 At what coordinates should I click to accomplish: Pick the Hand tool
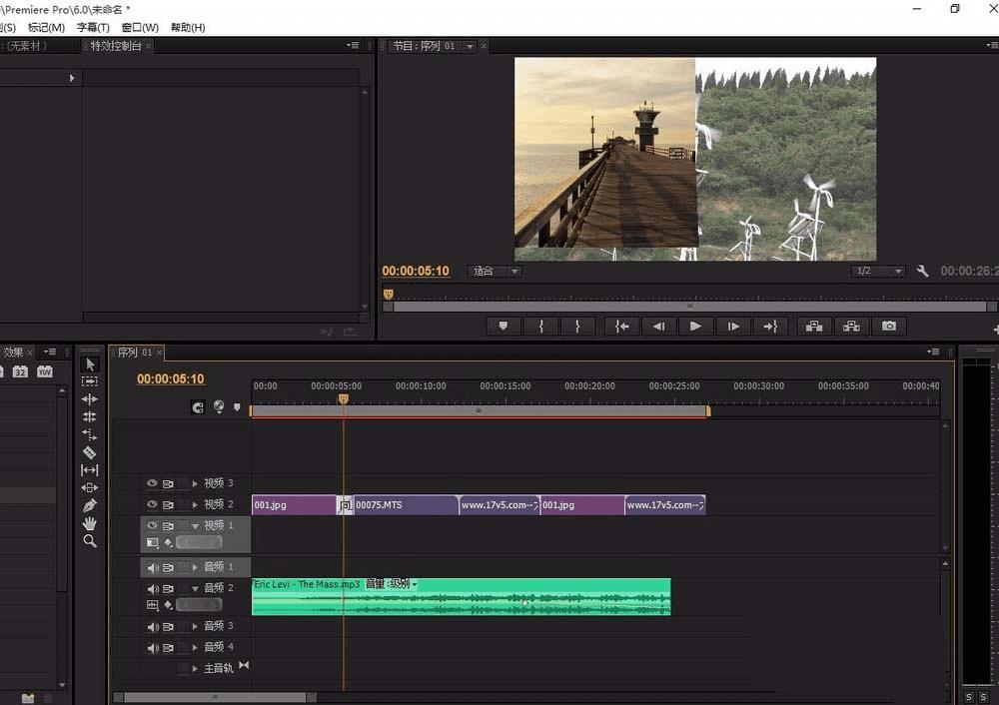(x=90, y=523)
